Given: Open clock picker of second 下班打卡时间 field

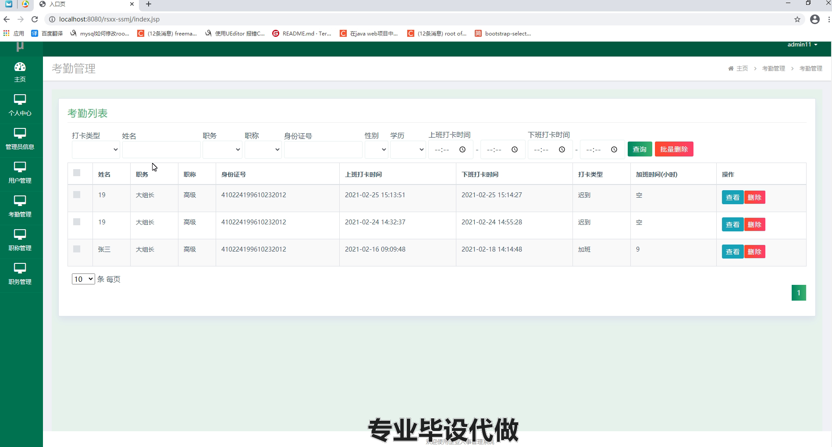Looking at the screenshot, I should coord(614,149).
